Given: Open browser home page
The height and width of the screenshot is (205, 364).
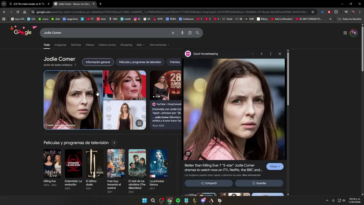Looking at the screenshot, I should 25,12.
